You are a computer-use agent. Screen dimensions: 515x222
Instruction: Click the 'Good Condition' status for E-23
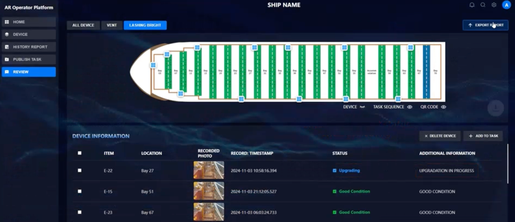(354, 212)
